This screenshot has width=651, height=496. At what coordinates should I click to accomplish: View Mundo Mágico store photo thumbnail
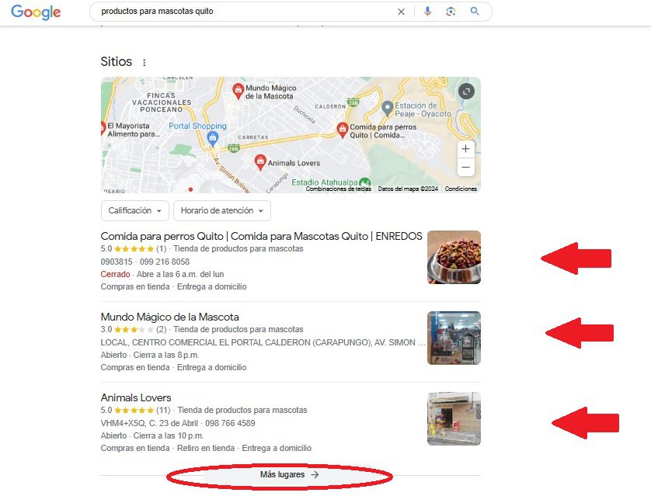(454, 338)
